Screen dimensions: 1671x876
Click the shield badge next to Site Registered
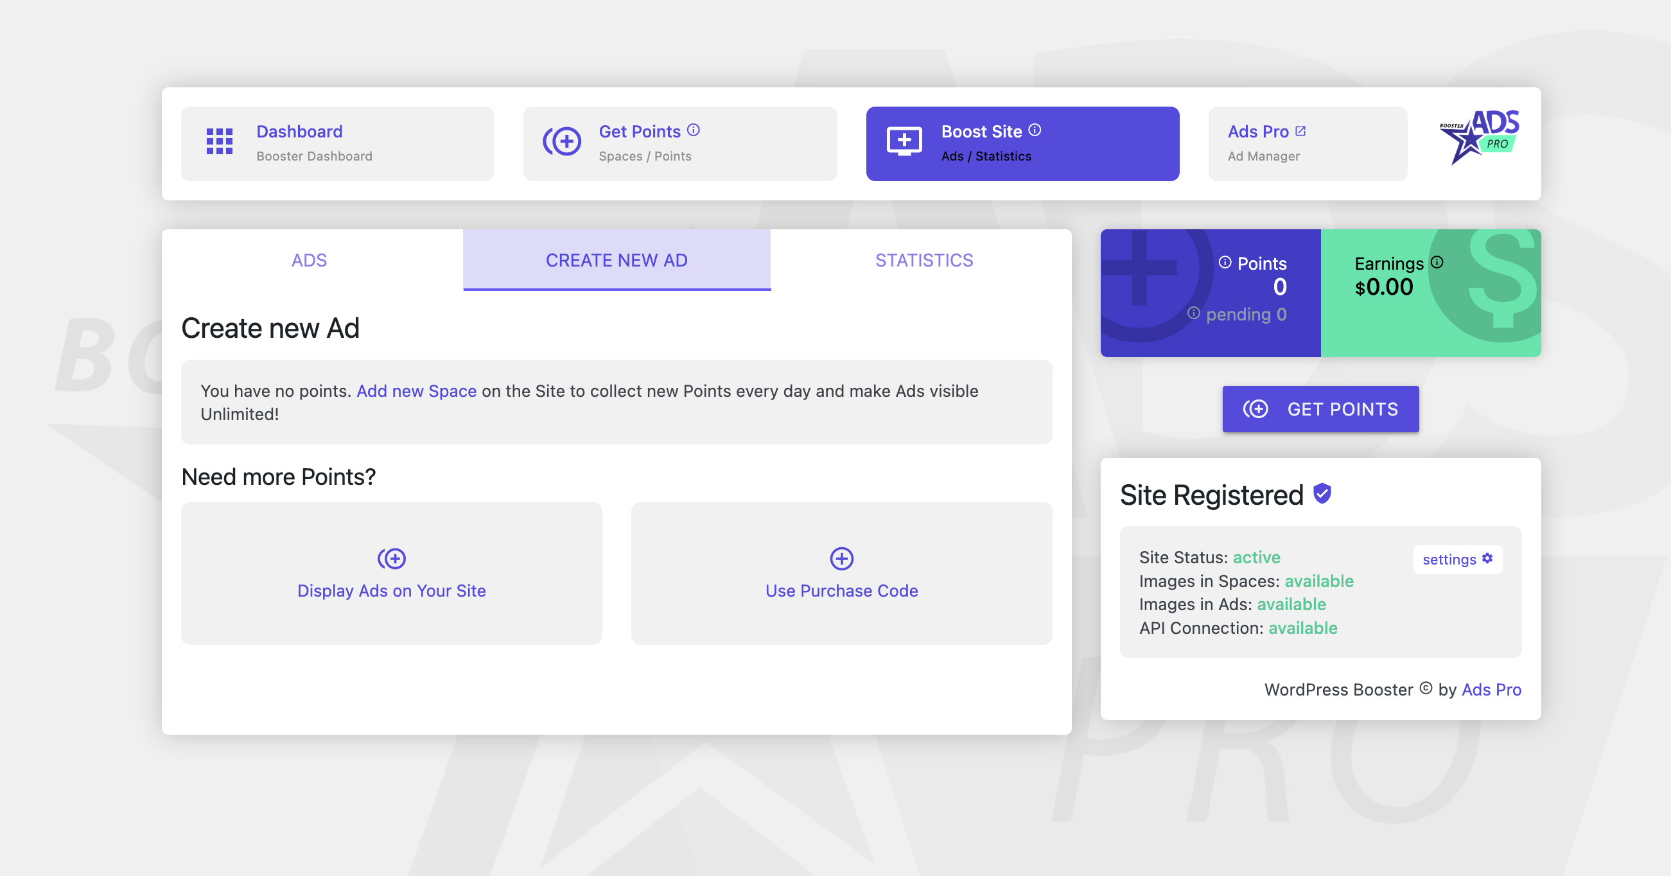tap(1321, 495)
